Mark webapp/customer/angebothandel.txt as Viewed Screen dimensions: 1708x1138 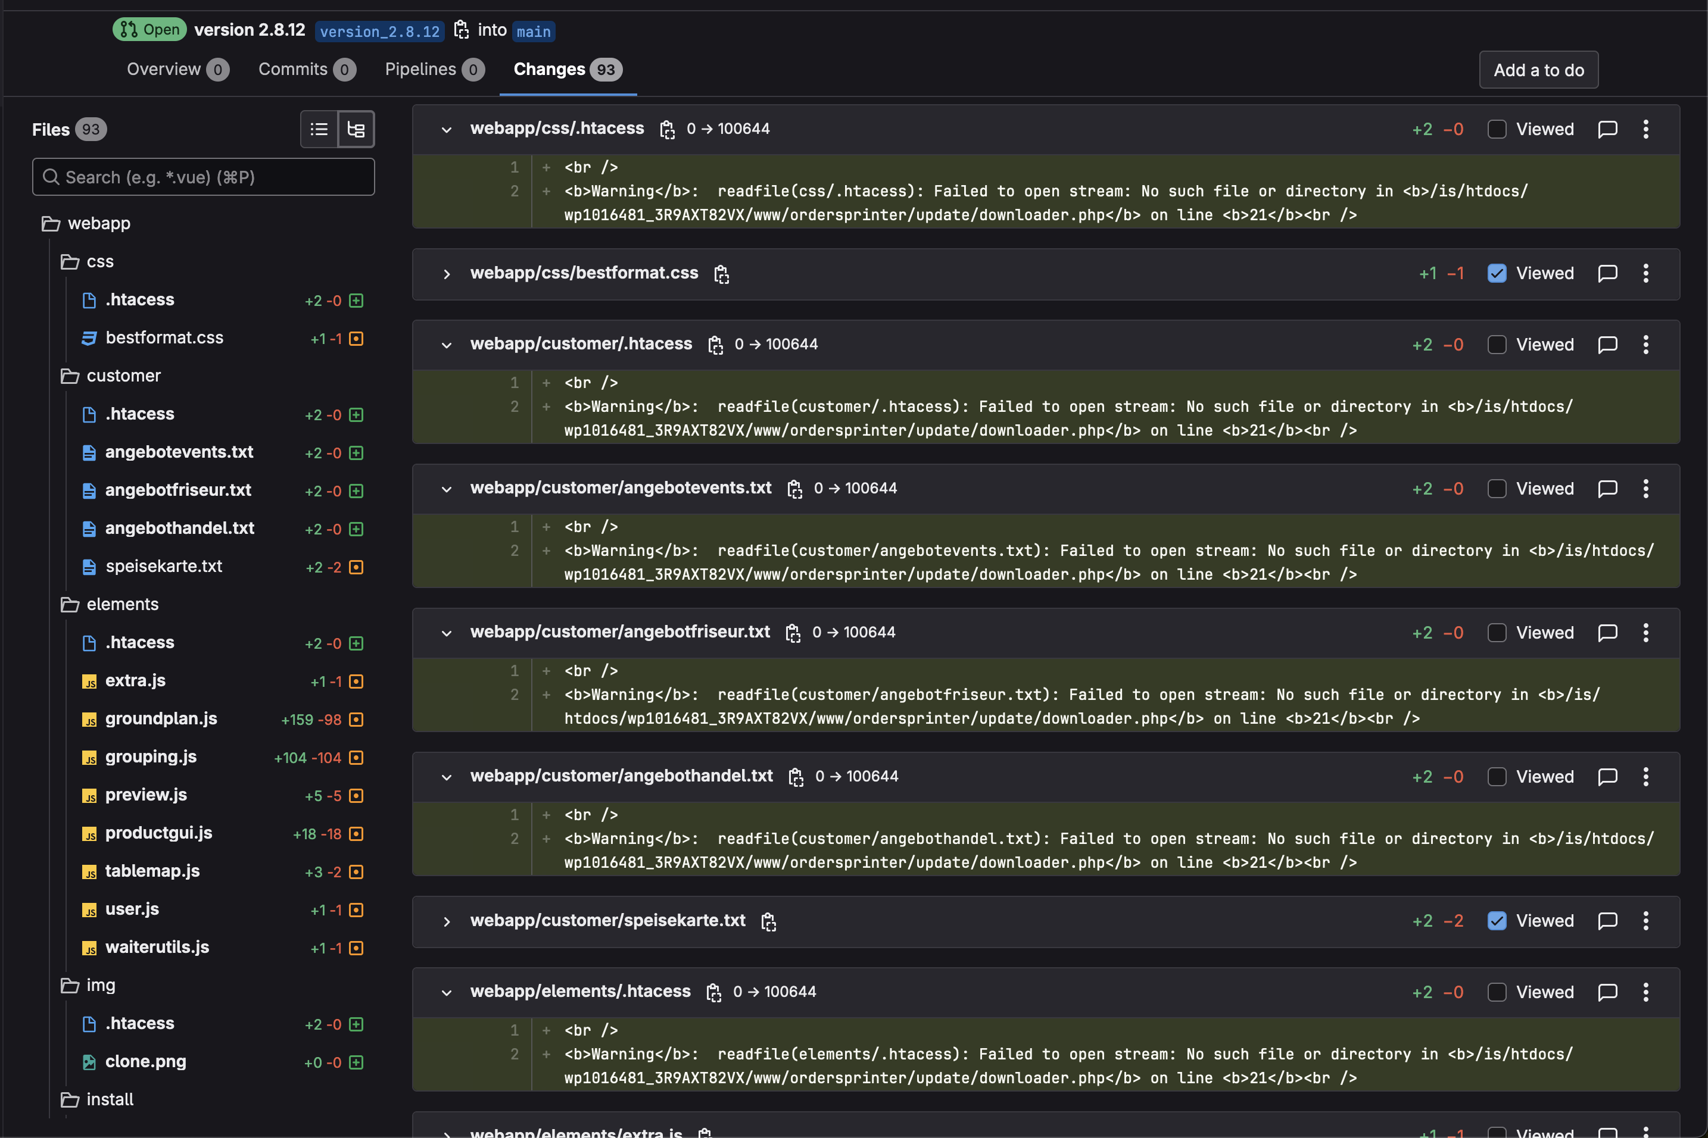pyautogui.click(x=1497, y=777)
